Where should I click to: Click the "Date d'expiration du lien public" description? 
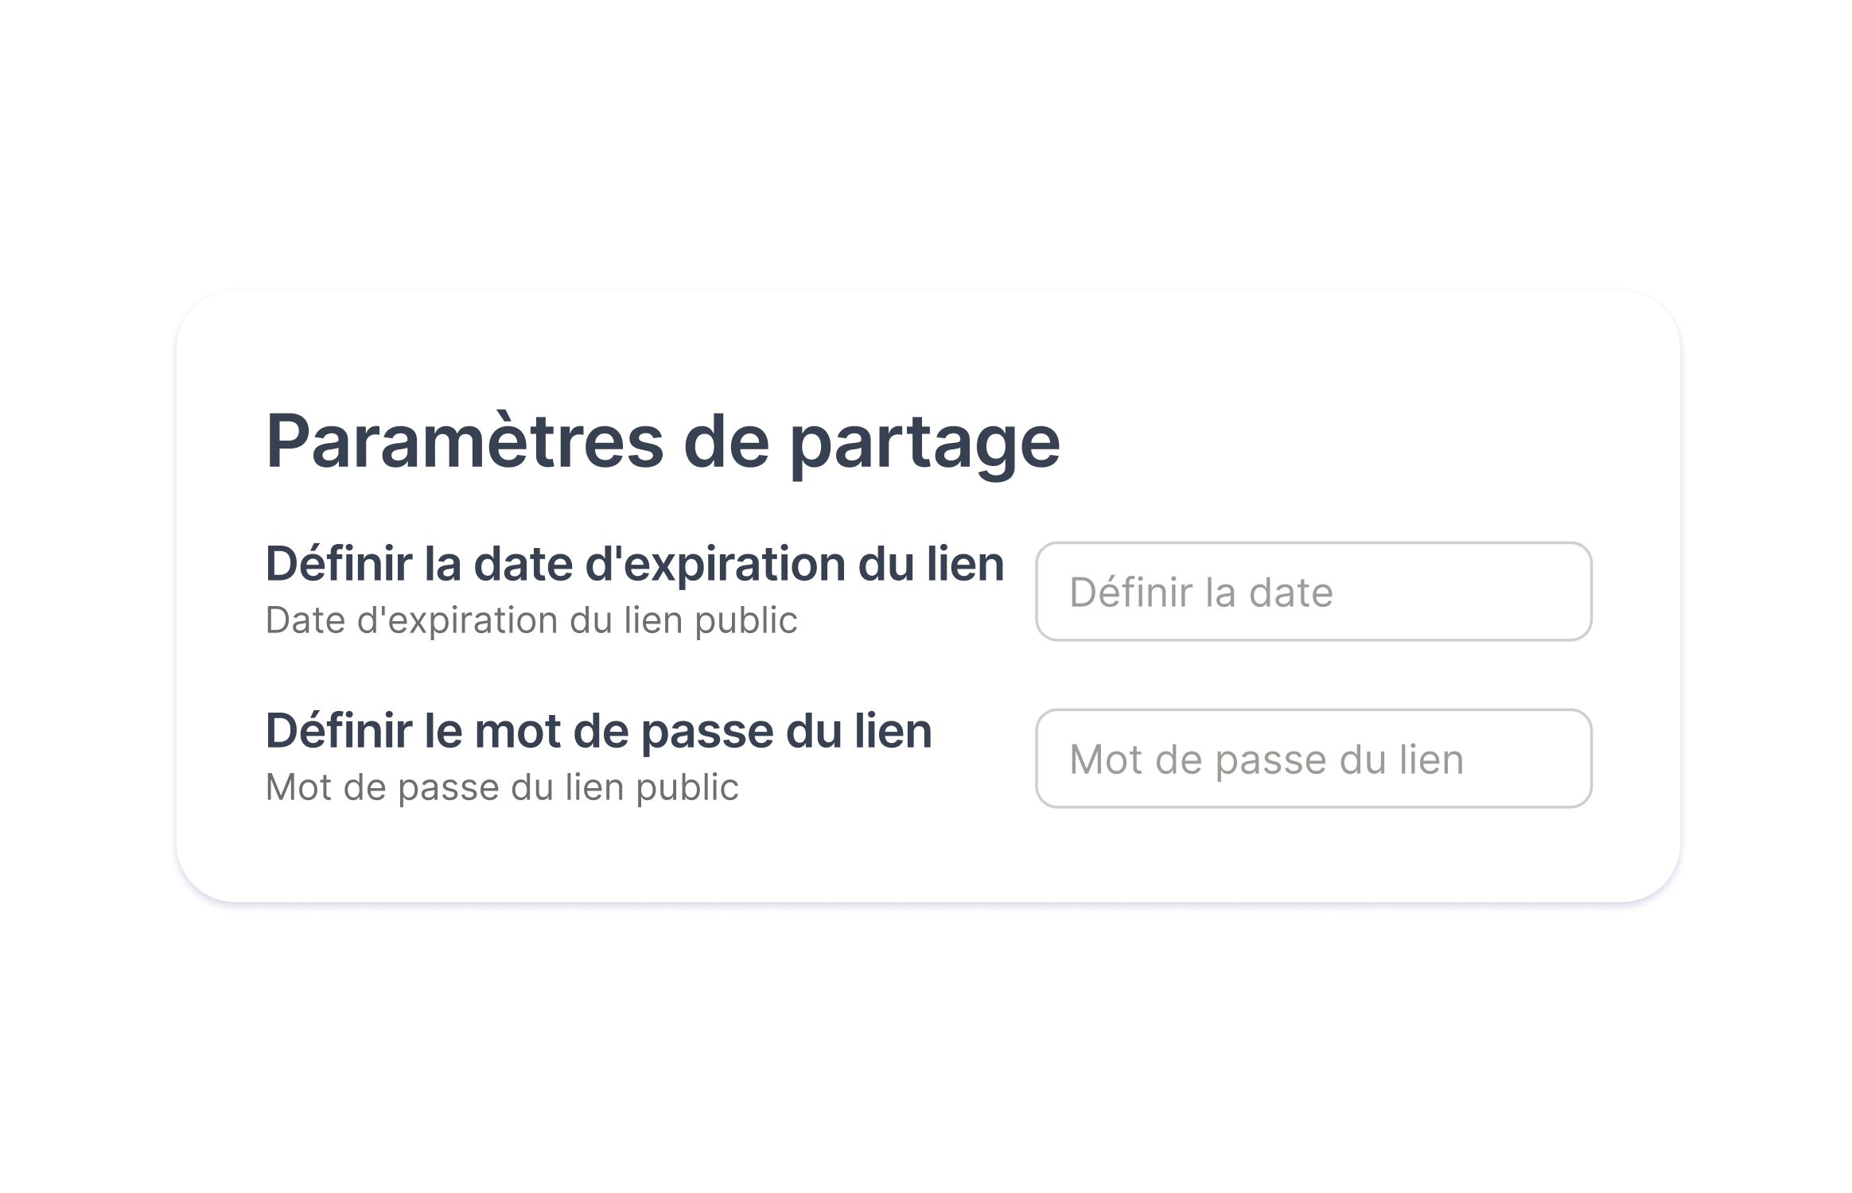(531, 620)
